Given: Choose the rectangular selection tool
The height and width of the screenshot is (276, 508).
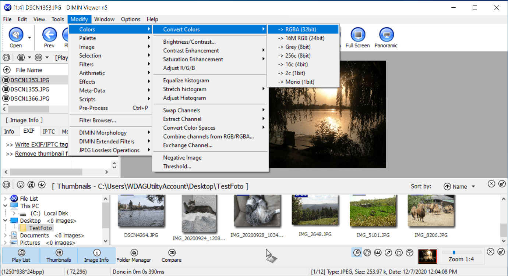Looking at the screenshot, I should [399, 253].
